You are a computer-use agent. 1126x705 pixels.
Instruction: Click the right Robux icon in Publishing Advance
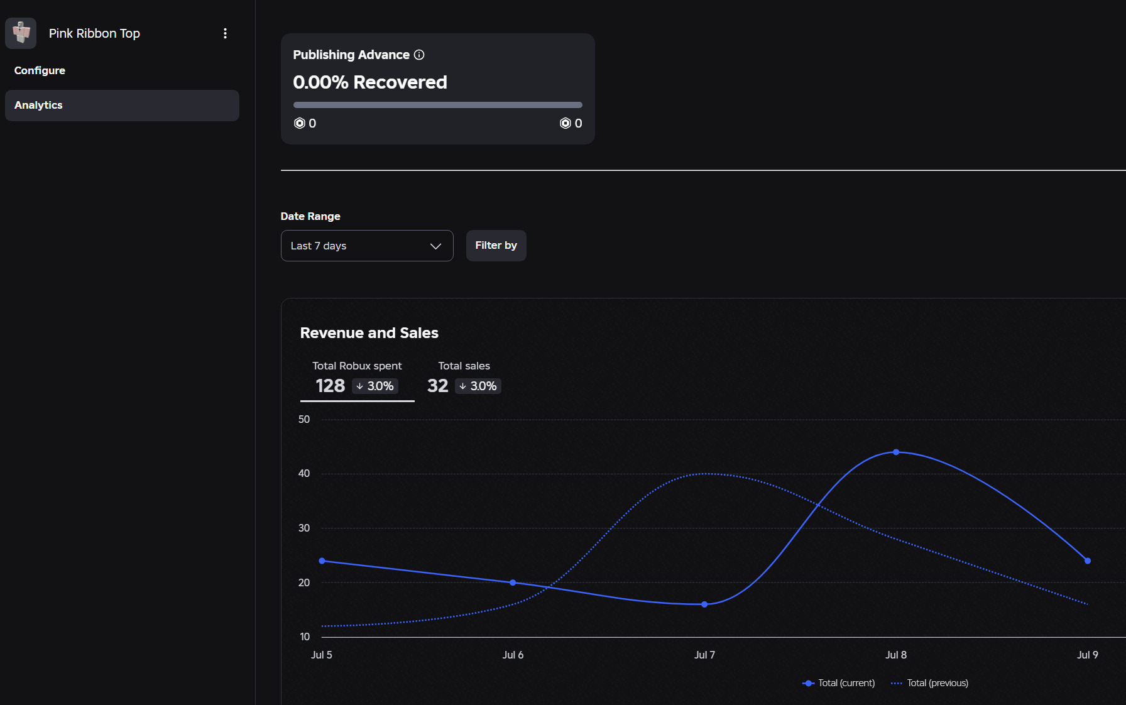pos(566,123)
